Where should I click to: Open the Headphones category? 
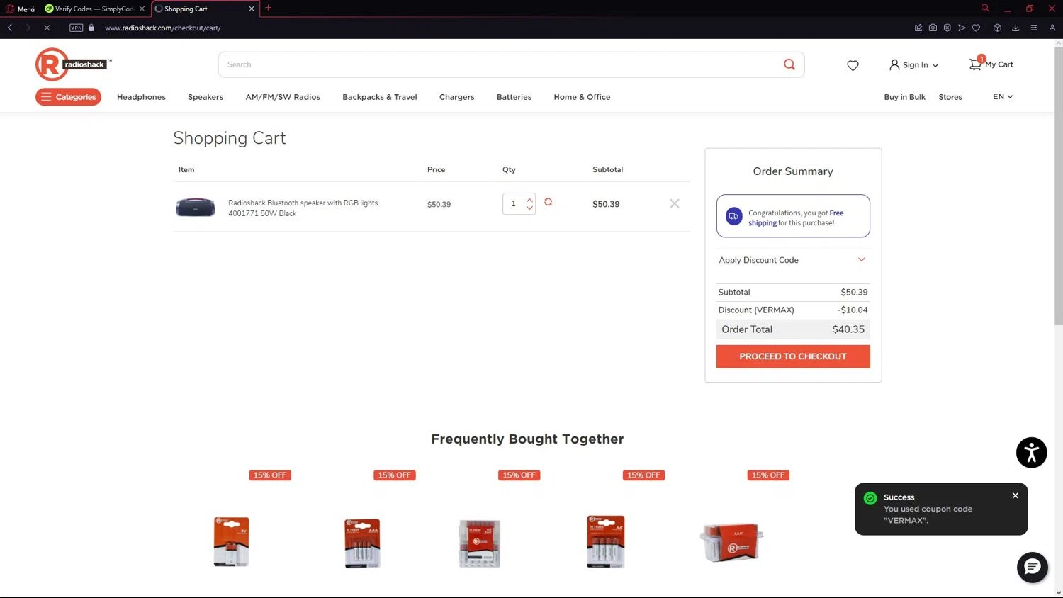[141, 97]
